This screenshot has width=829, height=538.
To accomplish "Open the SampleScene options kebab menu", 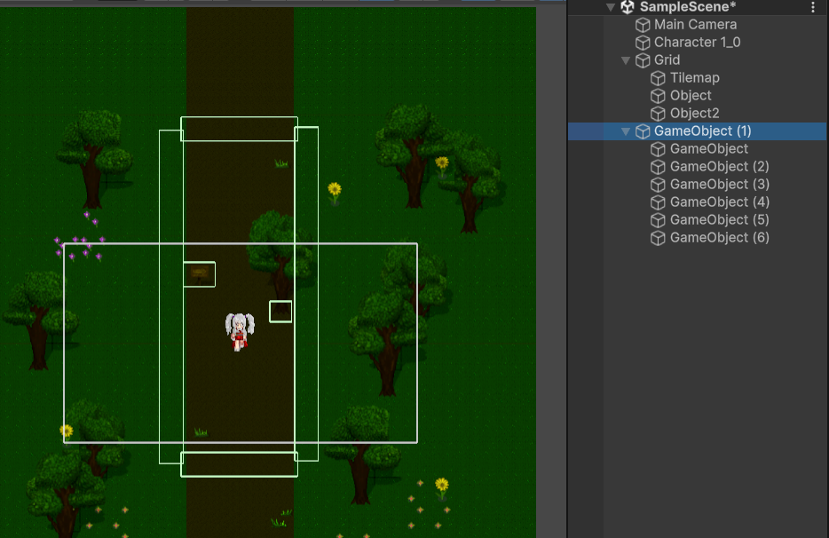I will 813,7.
